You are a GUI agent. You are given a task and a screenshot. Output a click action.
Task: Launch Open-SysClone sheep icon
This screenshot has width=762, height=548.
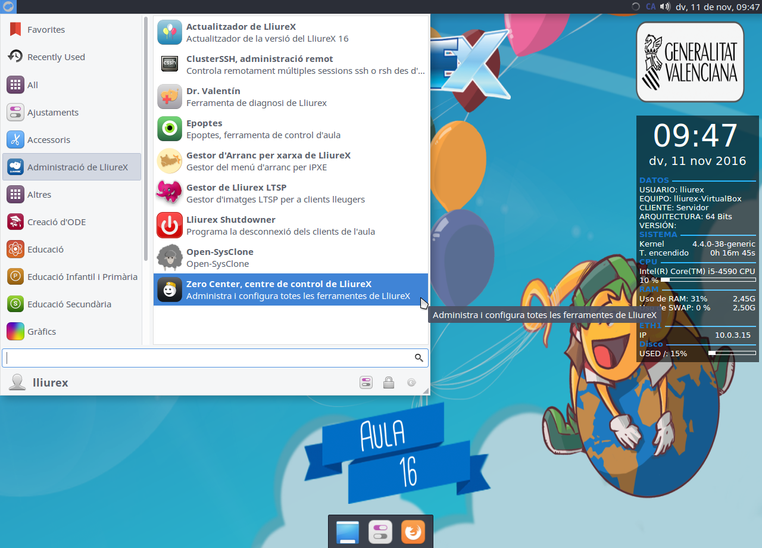(170, 257)
